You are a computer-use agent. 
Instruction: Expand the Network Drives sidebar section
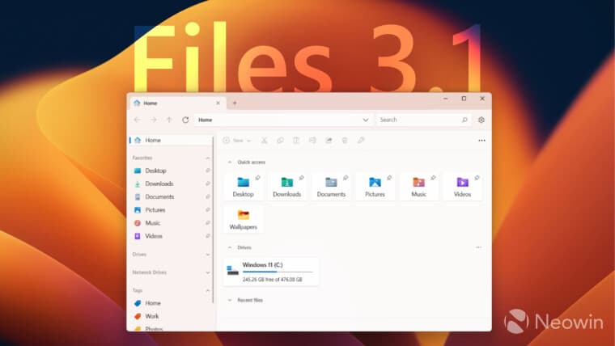208,272
